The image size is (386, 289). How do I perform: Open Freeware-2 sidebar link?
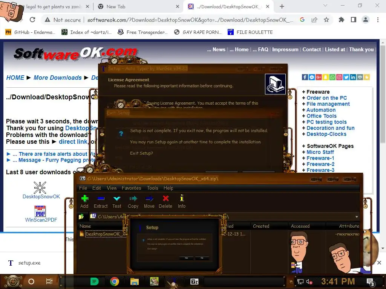coord(320,164)
